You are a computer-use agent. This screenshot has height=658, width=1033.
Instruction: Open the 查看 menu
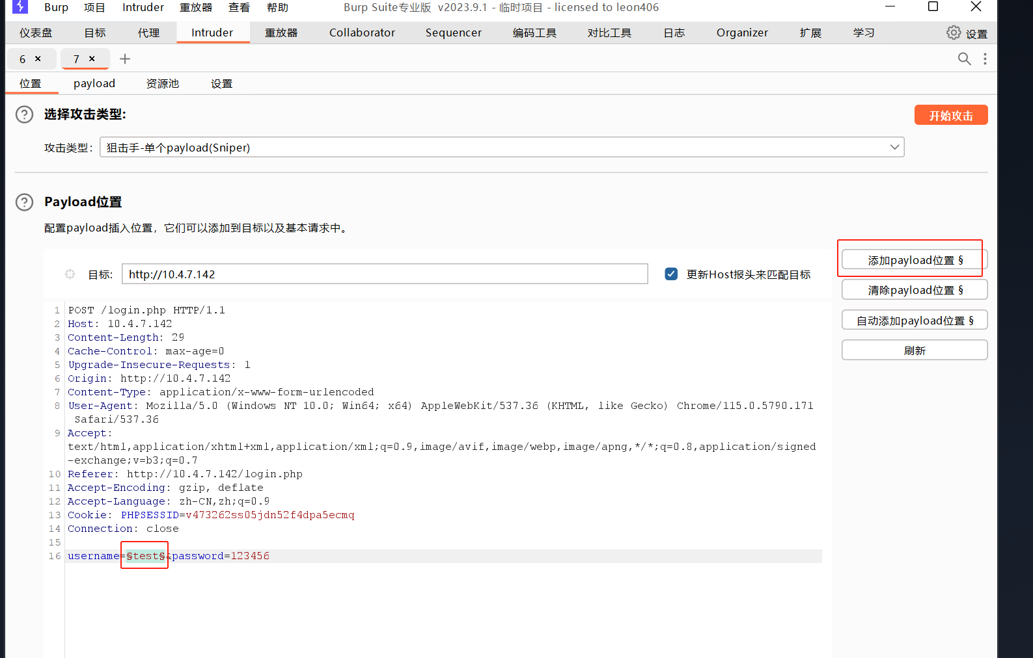coord(239,7)
